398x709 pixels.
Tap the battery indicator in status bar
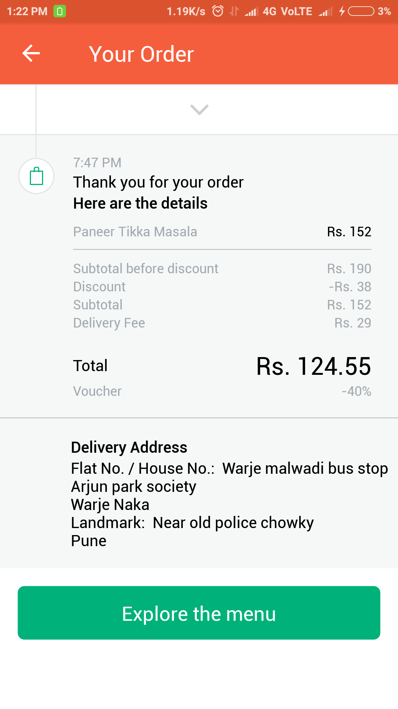tap(361, 11)
